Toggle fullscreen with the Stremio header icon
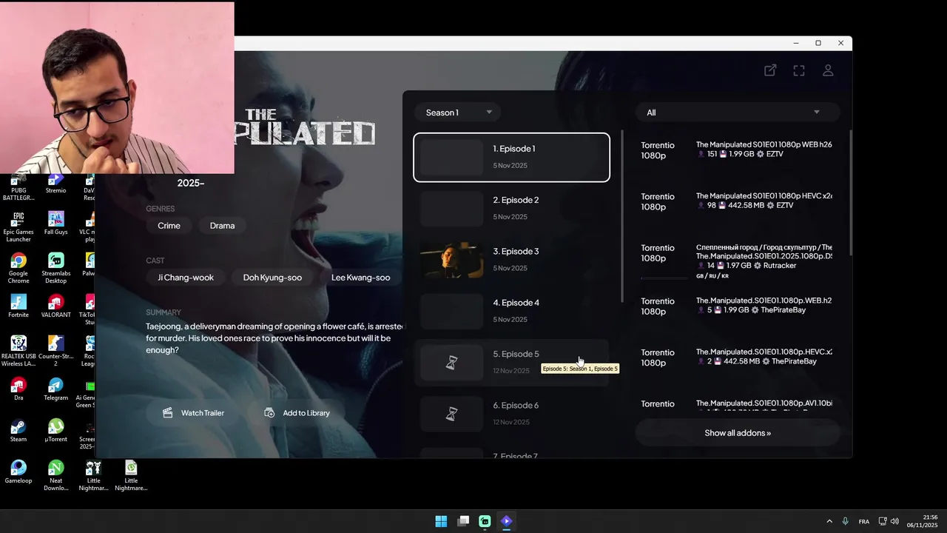The height and width of the screenshot is (533, 947). tap(799, 70)
